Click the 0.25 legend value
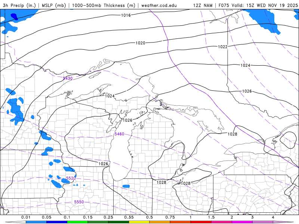This screenshot has width=299, height=224. point(108,217)
